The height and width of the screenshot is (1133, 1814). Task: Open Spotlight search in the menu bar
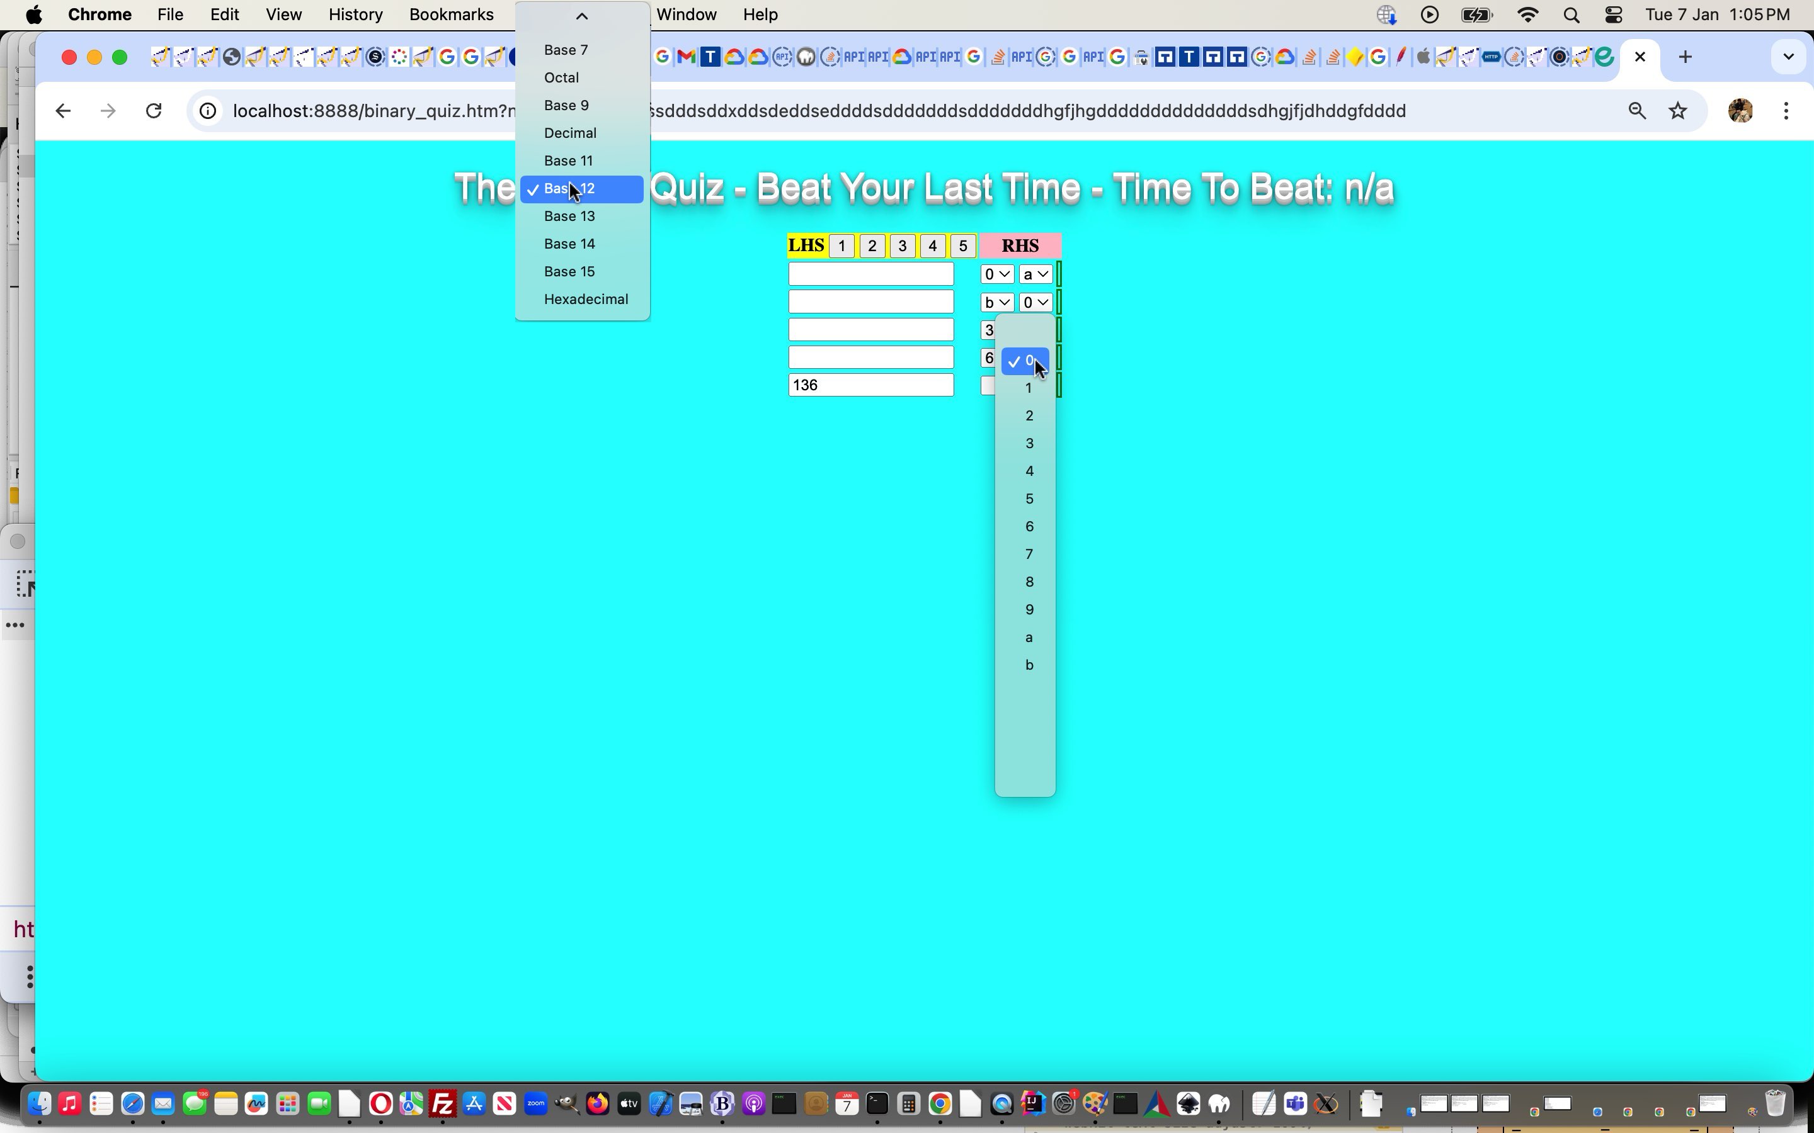[1572, 15]
